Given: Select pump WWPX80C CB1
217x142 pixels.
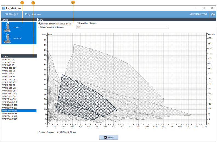Looking at the screenshot, I should pos(19,60).
